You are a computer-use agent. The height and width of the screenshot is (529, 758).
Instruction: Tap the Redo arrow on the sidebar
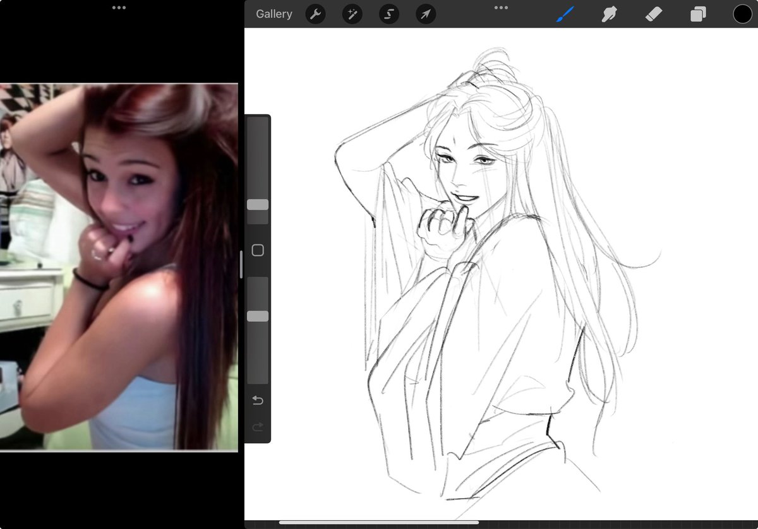(x=258, y=427)
